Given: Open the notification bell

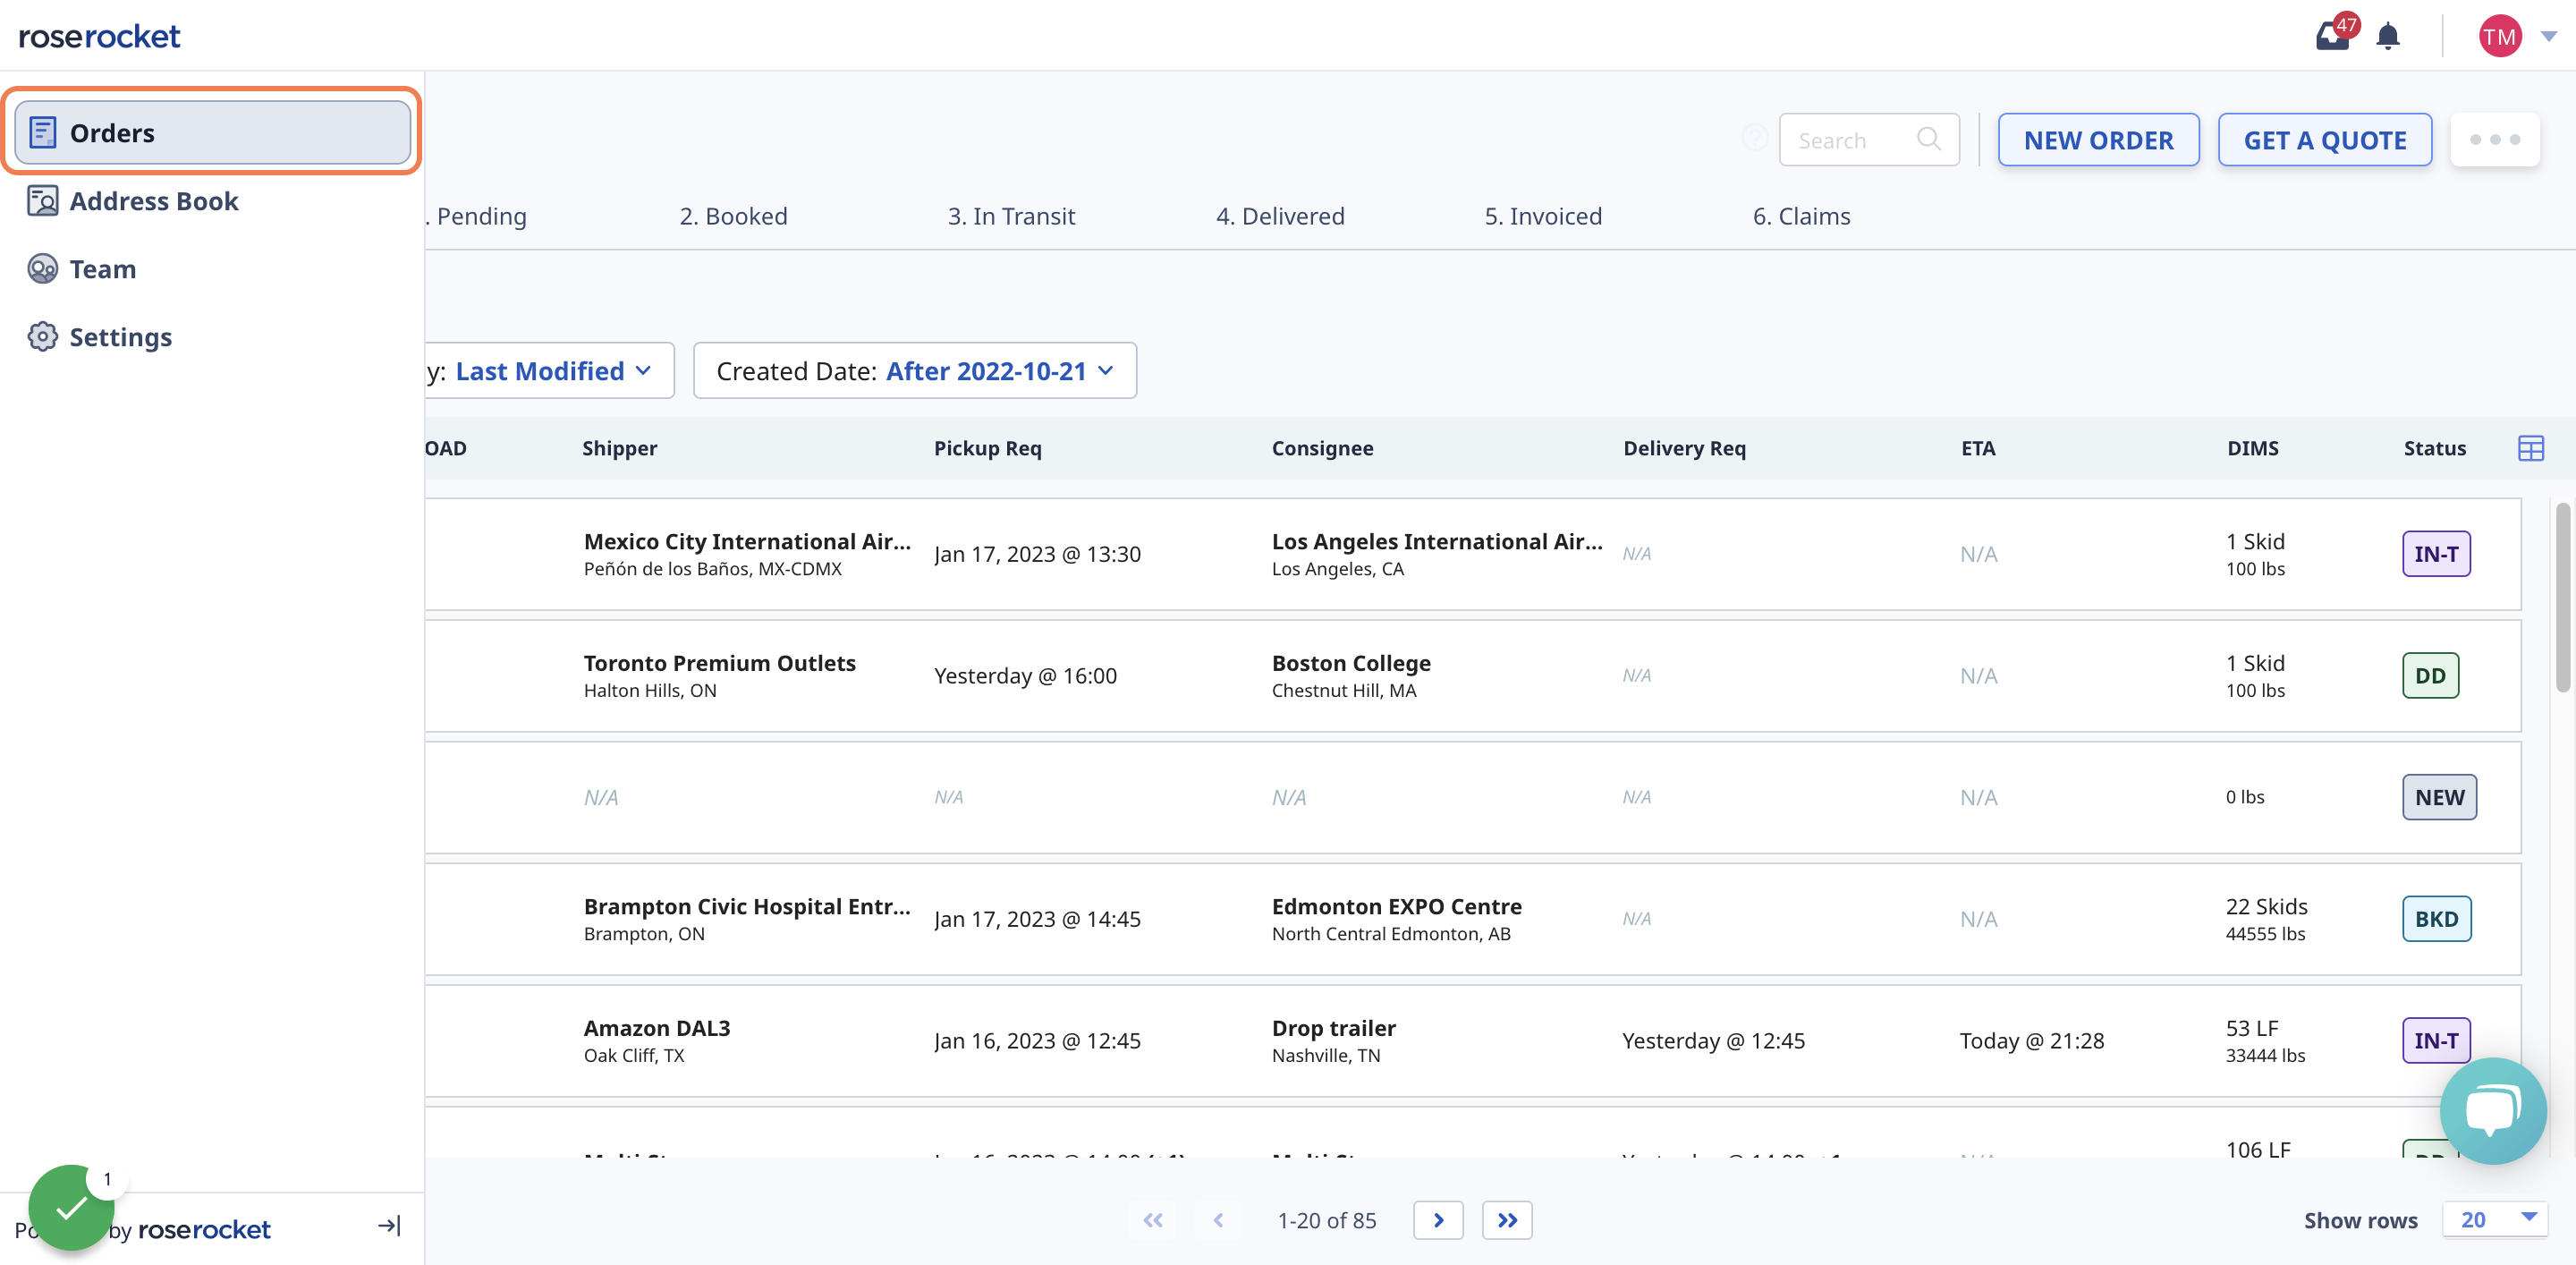Looking at the screenshot, I should click(2388, 36).
